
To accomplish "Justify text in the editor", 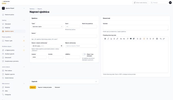I will click(x=153, y=39).
